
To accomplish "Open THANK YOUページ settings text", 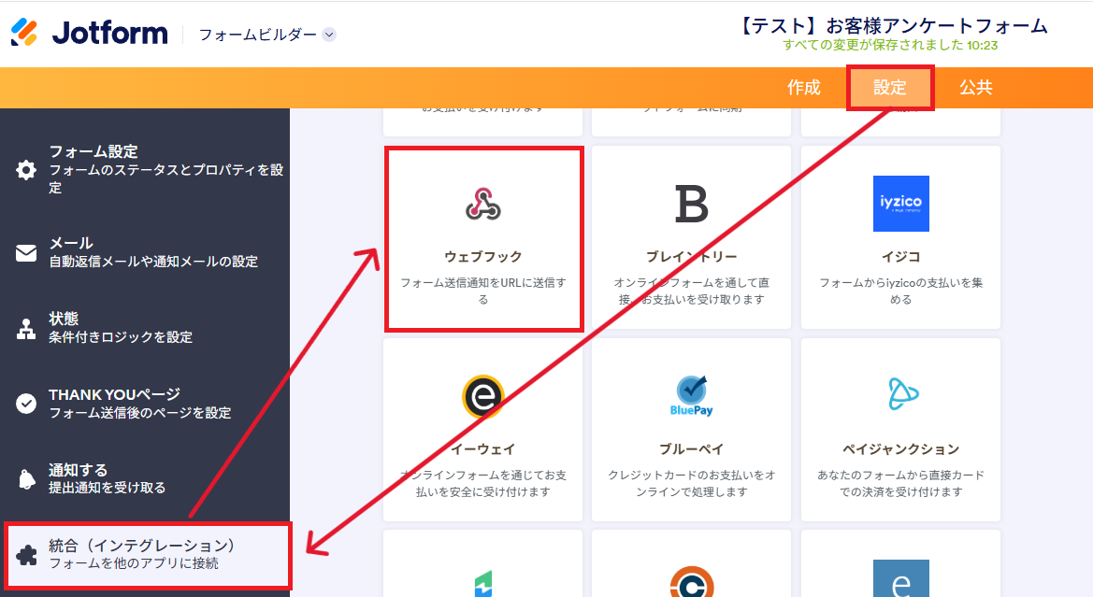I will [139, 404].
